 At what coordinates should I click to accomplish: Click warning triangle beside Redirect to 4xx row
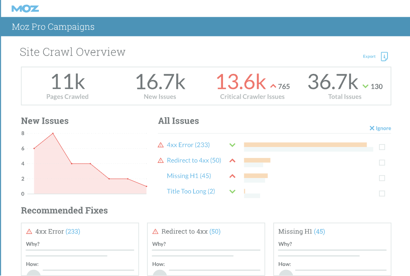pyautogui.click(x=161, y=160)
